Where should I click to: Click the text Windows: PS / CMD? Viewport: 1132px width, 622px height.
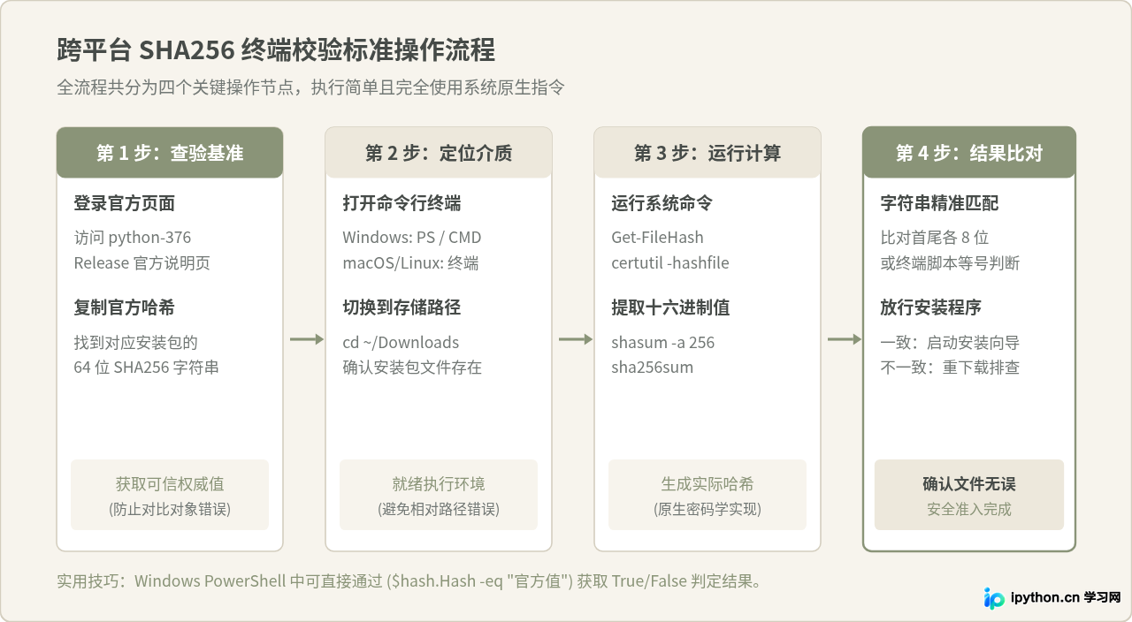pos(412,238)
